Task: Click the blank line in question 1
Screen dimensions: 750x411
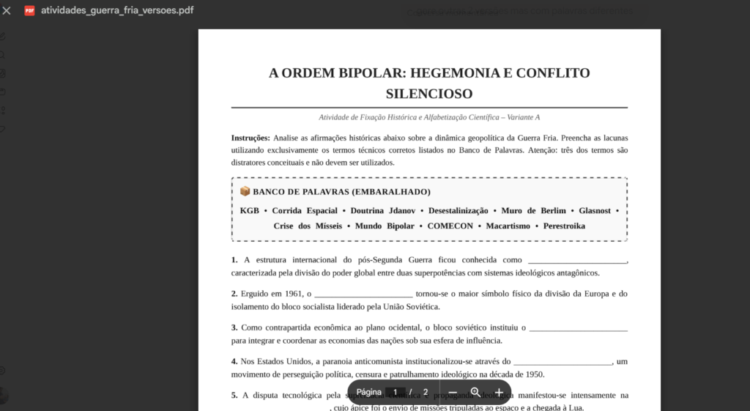Action: 577,262
